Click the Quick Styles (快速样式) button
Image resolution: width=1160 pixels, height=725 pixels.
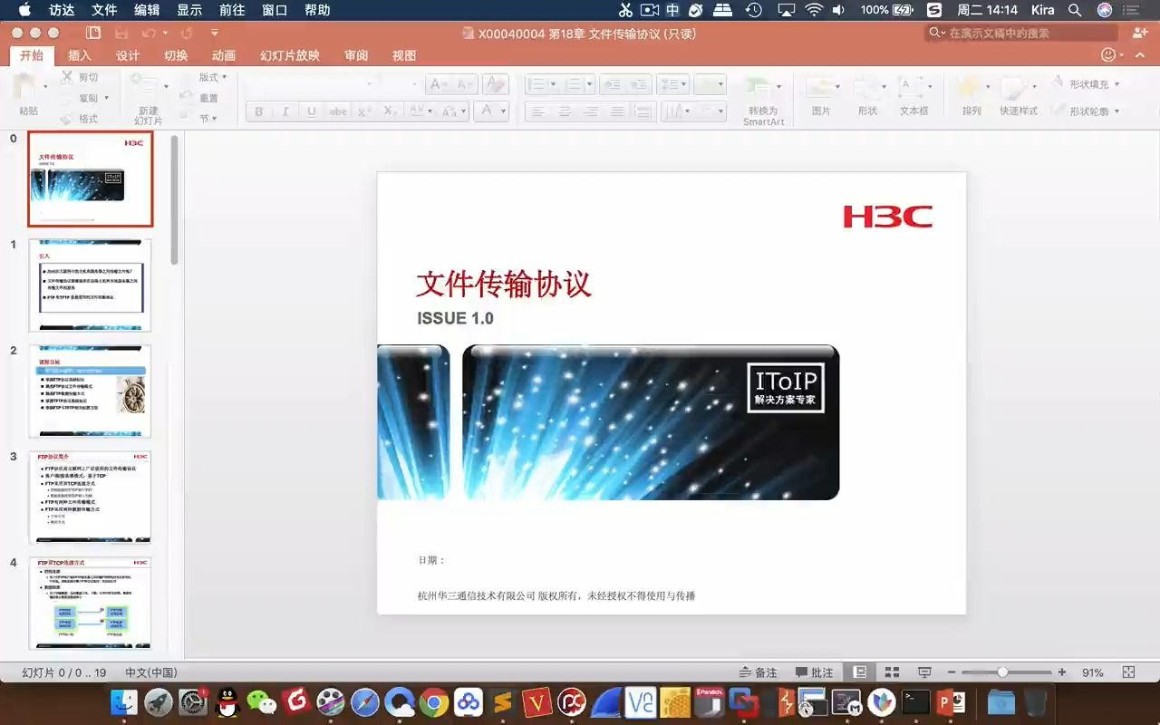coord(1019,95)
